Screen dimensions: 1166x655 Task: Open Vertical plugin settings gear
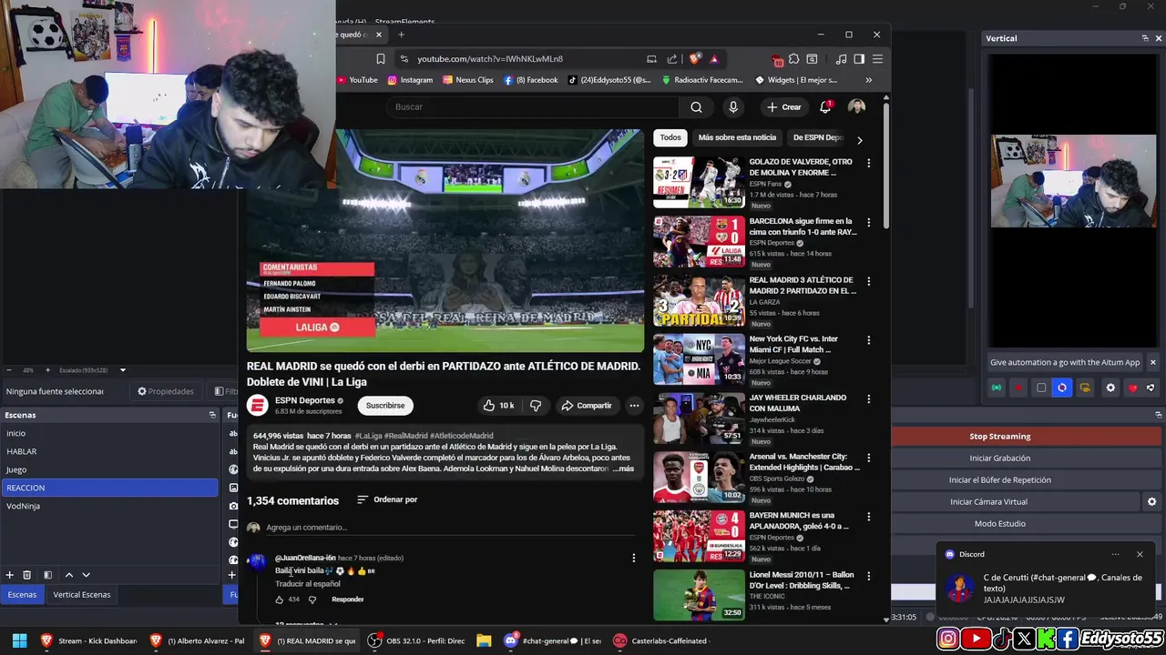point(1110,388)
